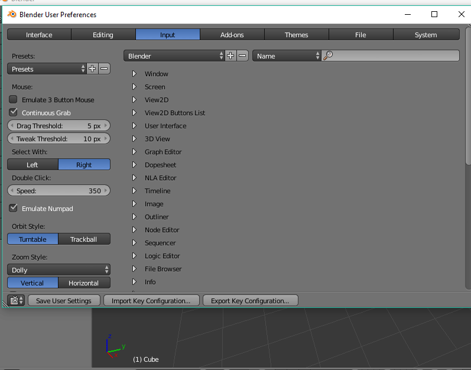Remove mouse preset with minus icon

(104, 69)
